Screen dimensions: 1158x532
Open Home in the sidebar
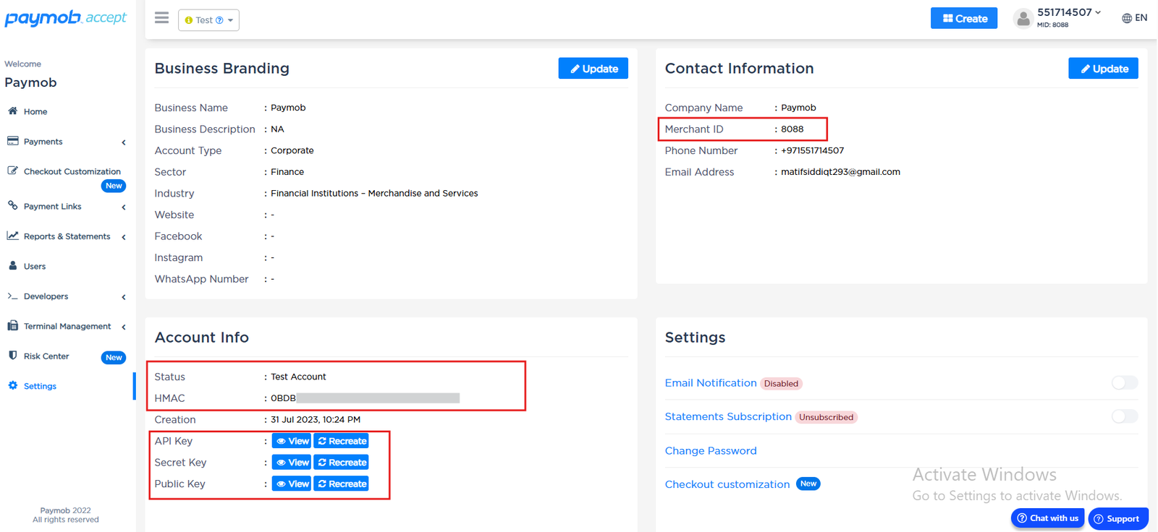point(35,111)
